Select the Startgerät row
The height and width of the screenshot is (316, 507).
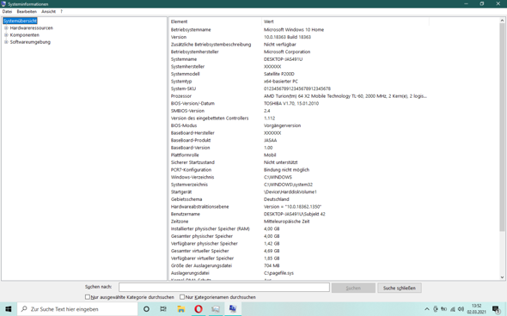tap(299, 192)
